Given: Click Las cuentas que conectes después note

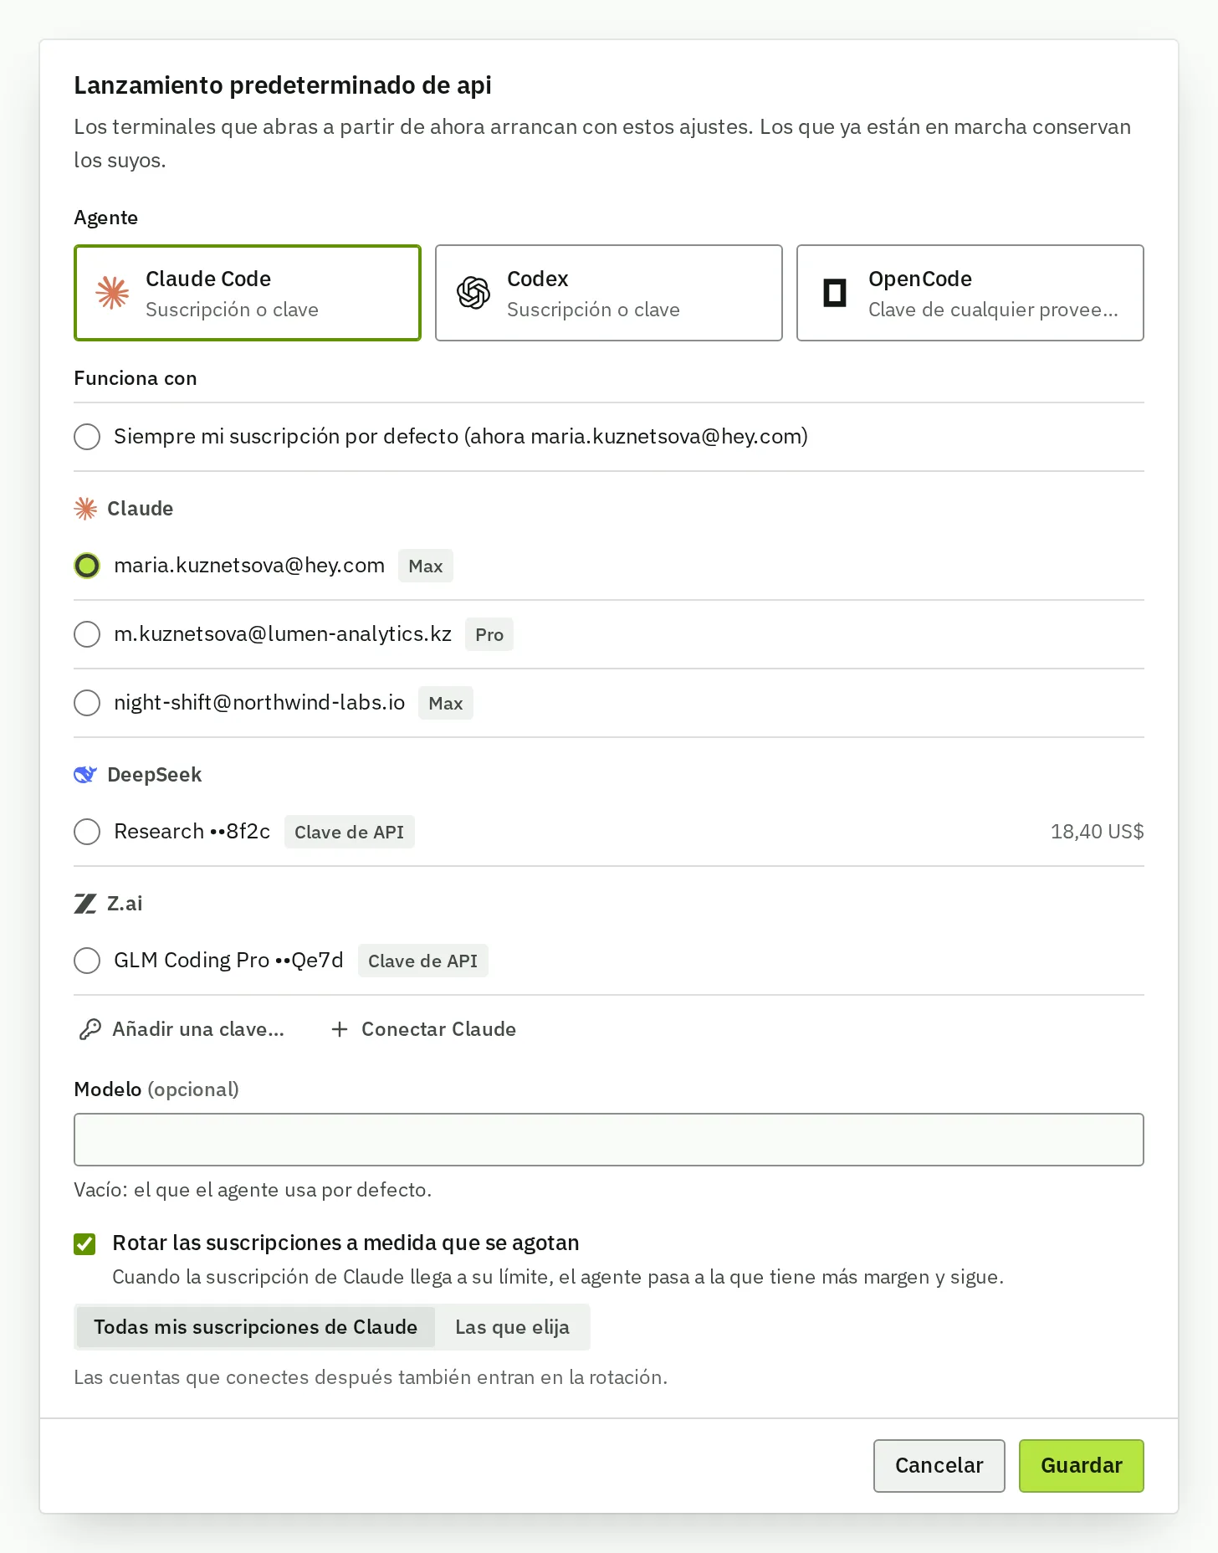Looking at the screenshot, I should 371,1377.
